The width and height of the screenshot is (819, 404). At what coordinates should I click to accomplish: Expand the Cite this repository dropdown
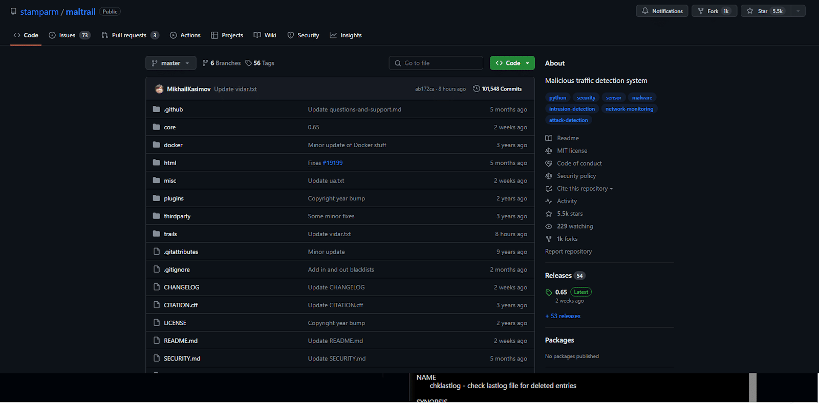pyautogui.click(x=585, y=189)
